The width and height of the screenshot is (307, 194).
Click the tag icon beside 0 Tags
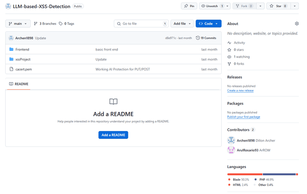[61, 24]
